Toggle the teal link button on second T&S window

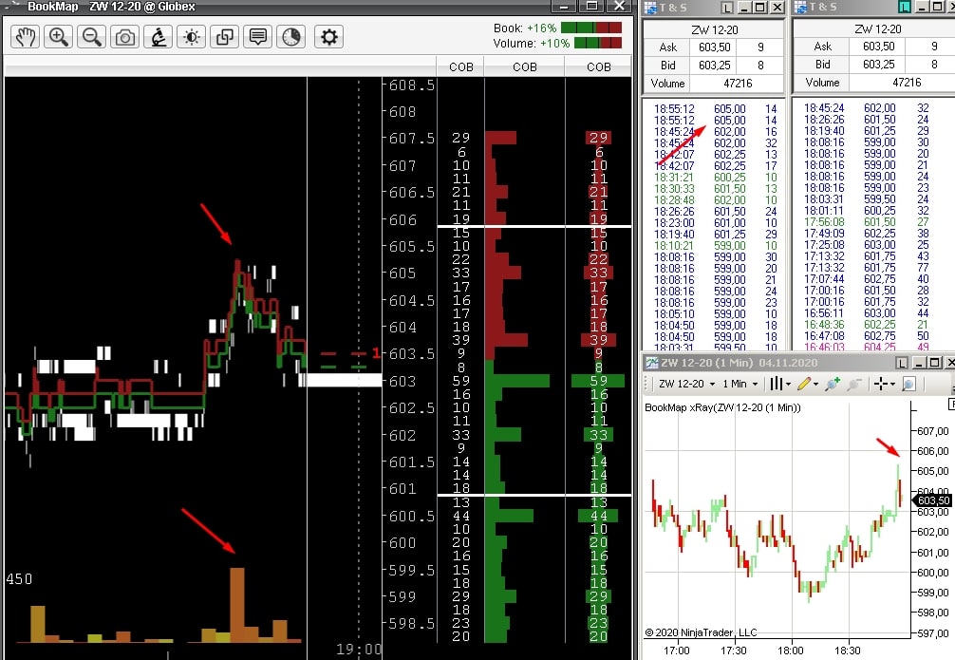click(905, 7)
